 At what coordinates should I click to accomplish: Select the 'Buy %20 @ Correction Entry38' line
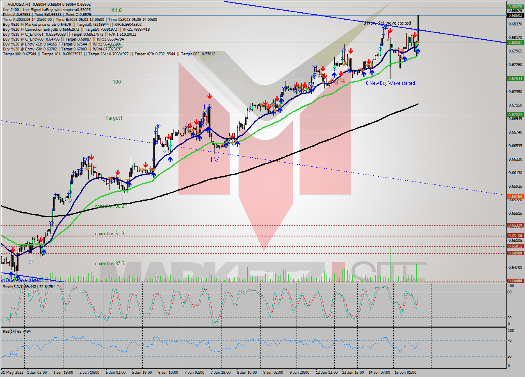tap(76, 30)
